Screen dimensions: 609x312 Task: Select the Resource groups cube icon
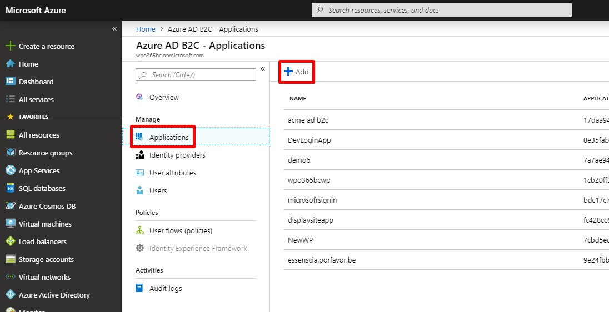tap(10, 153)
